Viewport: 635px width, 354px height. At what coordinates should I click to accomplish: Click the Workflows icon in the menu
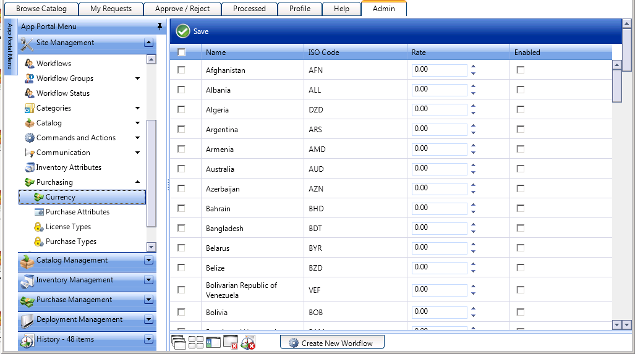pos(29,64)
